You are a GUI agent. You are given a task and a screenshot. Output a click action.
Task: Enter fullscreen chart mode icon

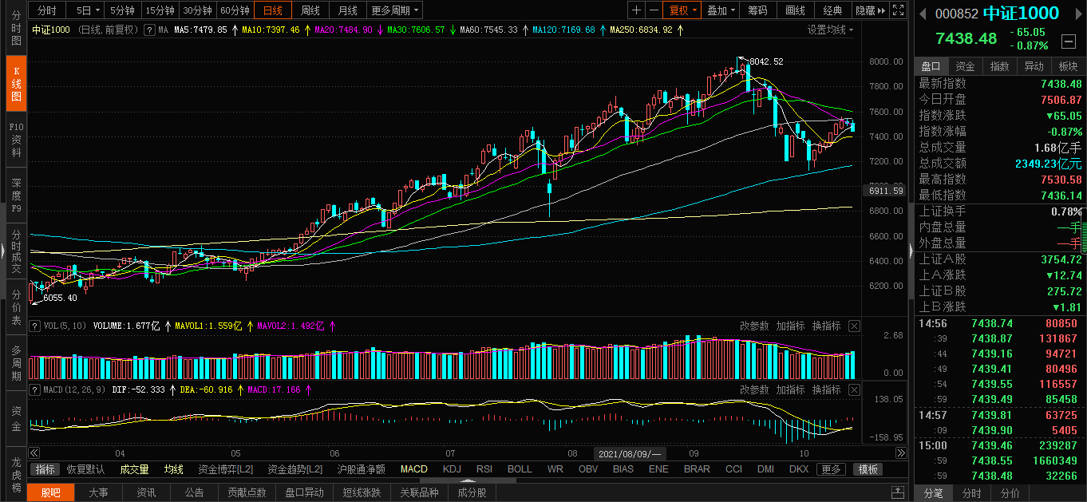click(x=898, y=10)
